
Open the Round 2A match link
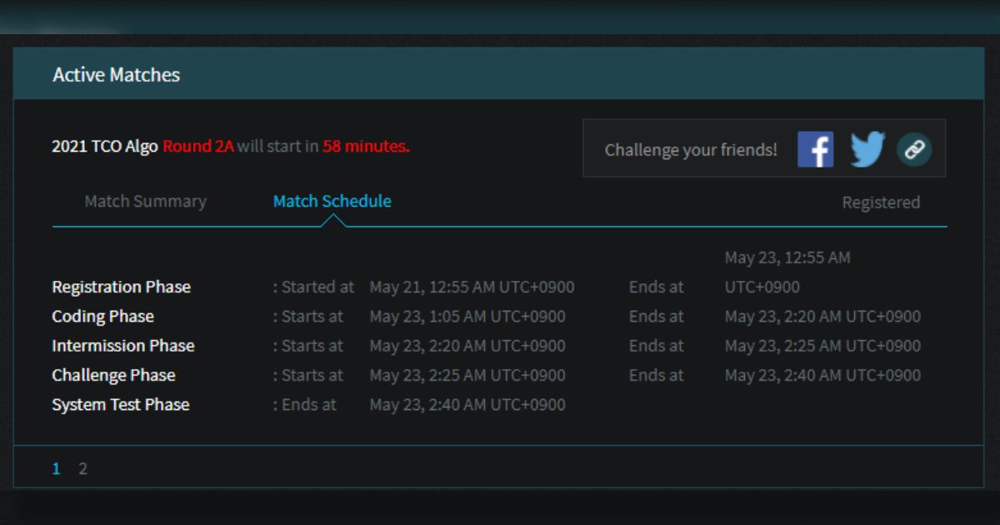(197, 147)
